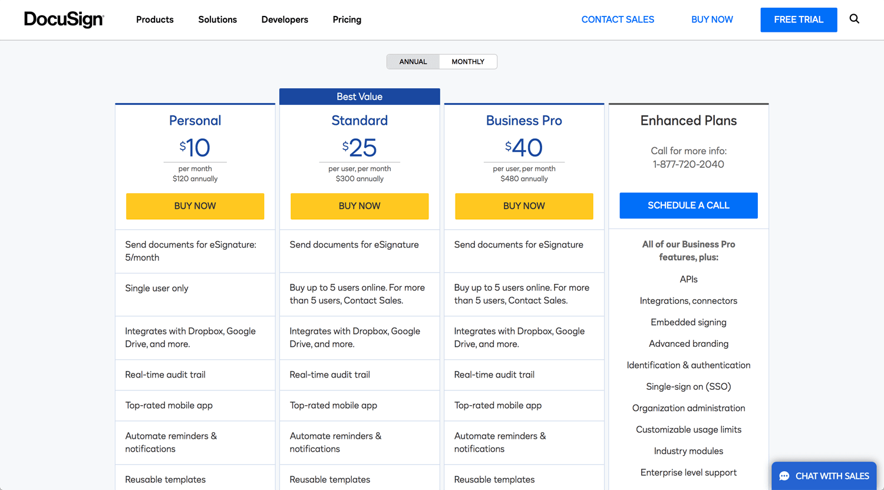Open the Solutions menu

tap(217, 19)
